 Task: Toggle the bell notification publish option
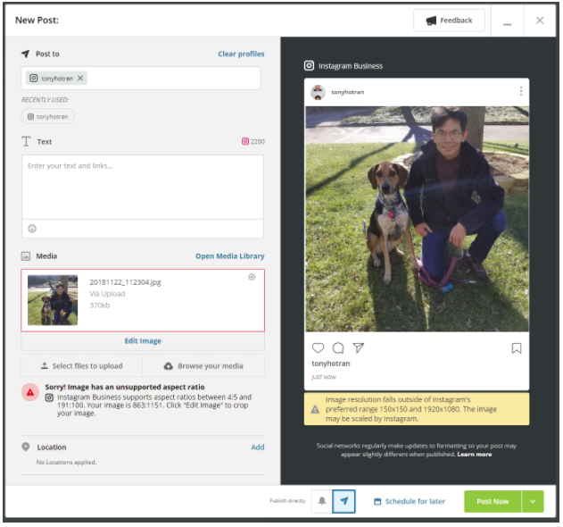coord(322,501)
